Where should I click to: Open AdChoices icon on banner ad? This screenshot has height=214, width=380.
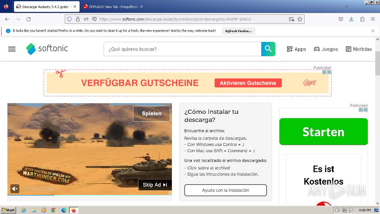[x=324, y=72]
